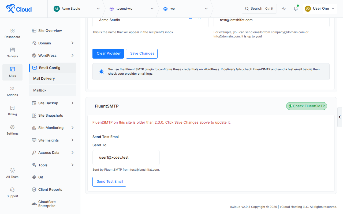Click the activity pulse icon

coord(284,9)
